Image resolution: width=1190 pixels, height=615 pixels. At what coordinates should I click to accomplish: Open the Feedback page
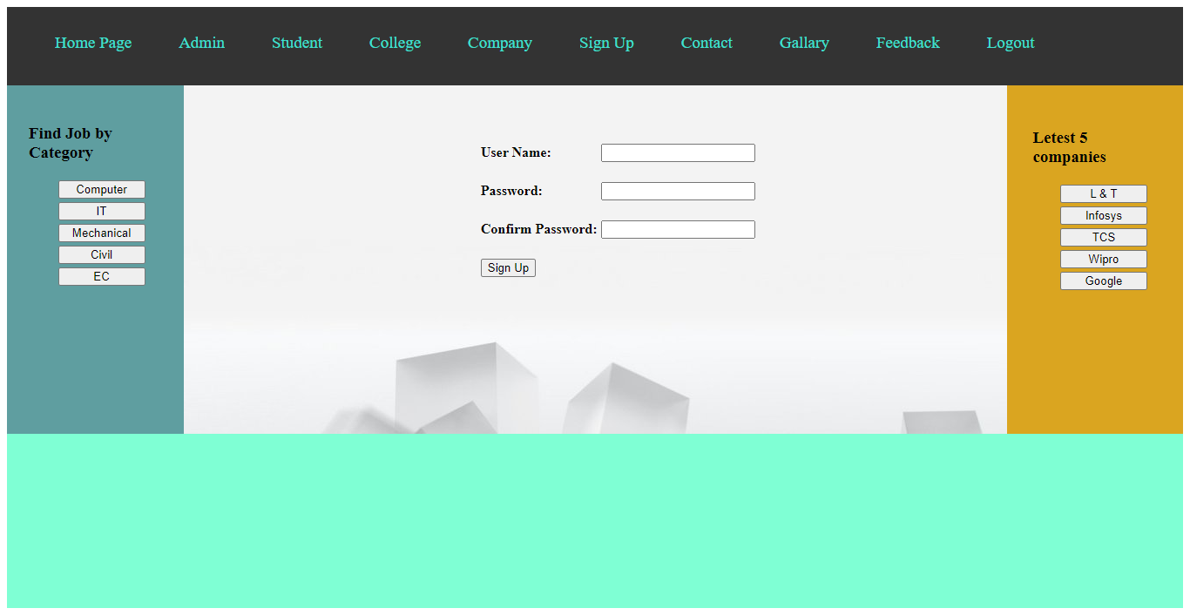point(908,42)
